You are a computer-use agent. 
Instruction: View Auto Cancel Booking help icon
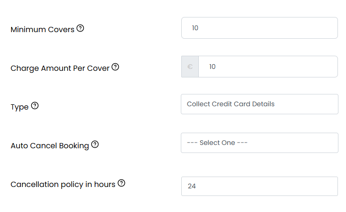(95, 144)
